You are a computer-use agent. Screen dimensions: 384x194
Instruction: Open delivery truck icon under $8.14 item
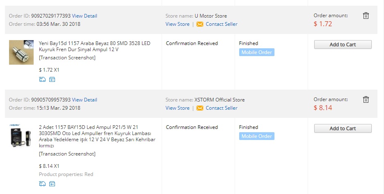click(x=42, y=184)
